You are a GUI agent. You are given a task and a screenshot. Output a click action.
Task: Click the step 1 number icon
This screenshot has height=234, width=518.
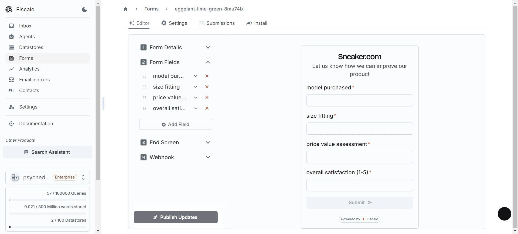[x=144, y=47]
